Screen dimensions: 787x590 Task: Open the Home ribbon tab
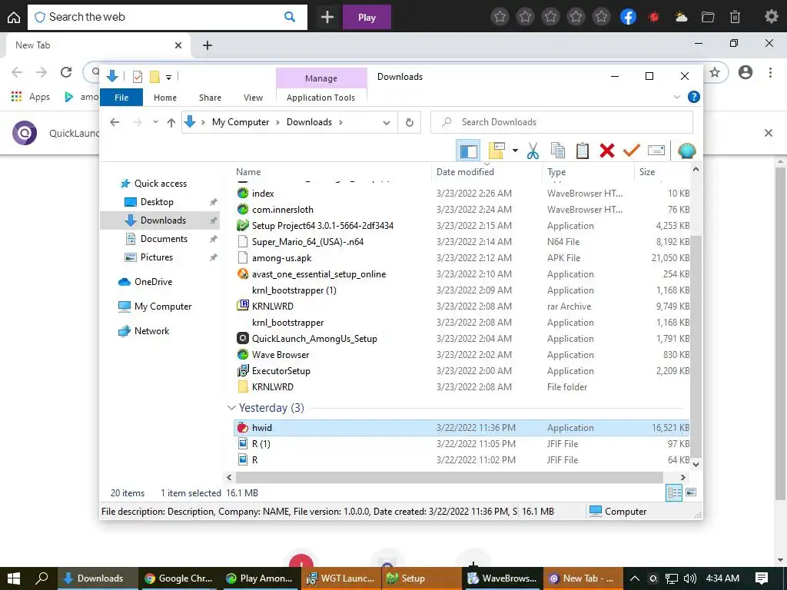[x=165, y=98]
